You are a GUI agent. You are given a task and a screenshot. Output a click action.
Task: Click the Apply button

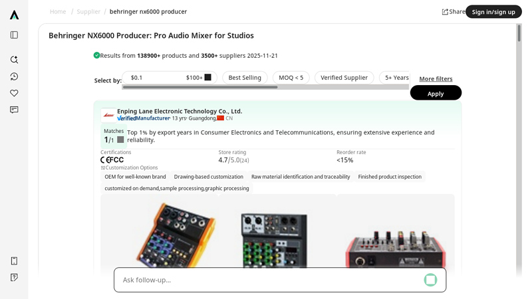tap(436, 93)
